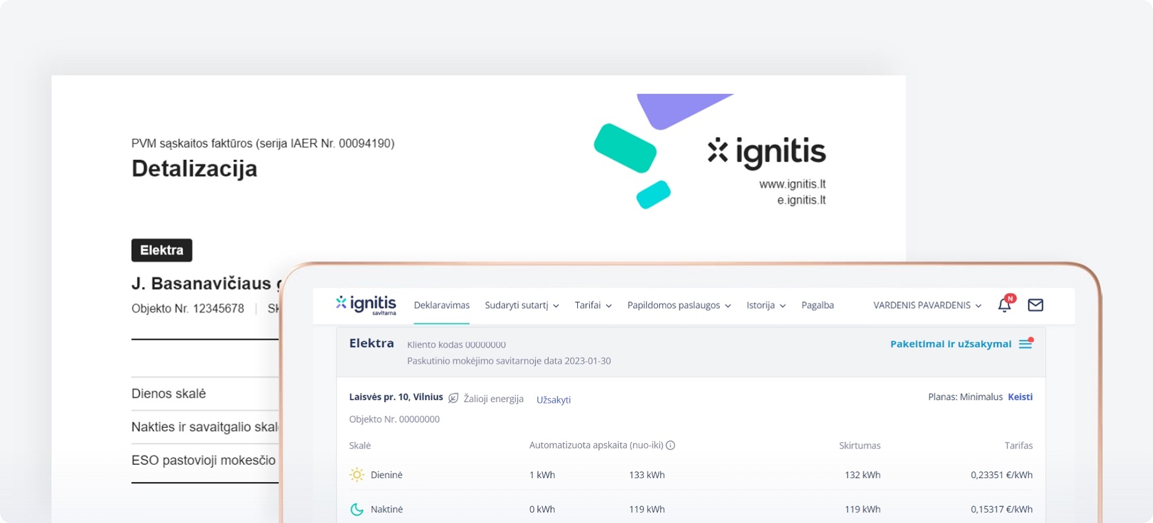
Task: Click www.ignitis.lt on the invoice
Action: click(x=792, y=184)
